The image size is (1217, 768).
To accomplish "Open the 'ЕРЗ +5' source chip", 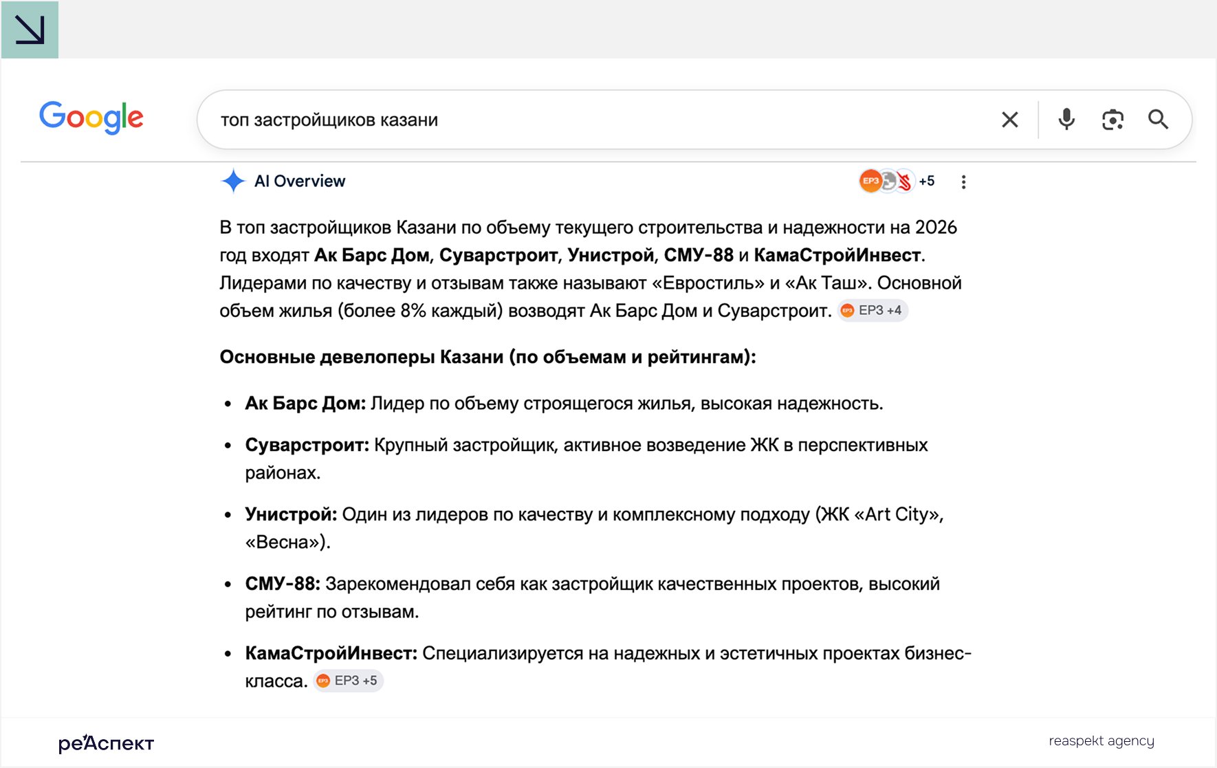I will pyautogui.click(x=349, y=681).
